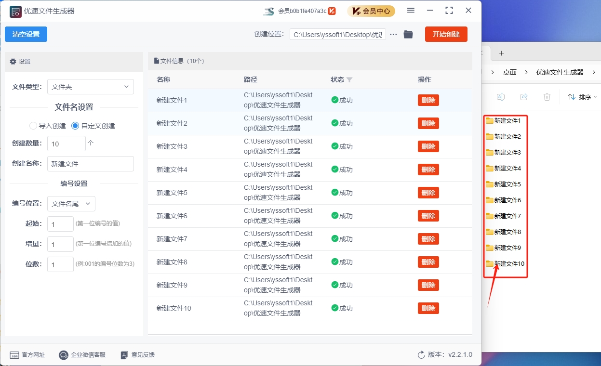Click the 清空设置 button
This screenshot has height=366, width=601.
click(x=26, y=34)
